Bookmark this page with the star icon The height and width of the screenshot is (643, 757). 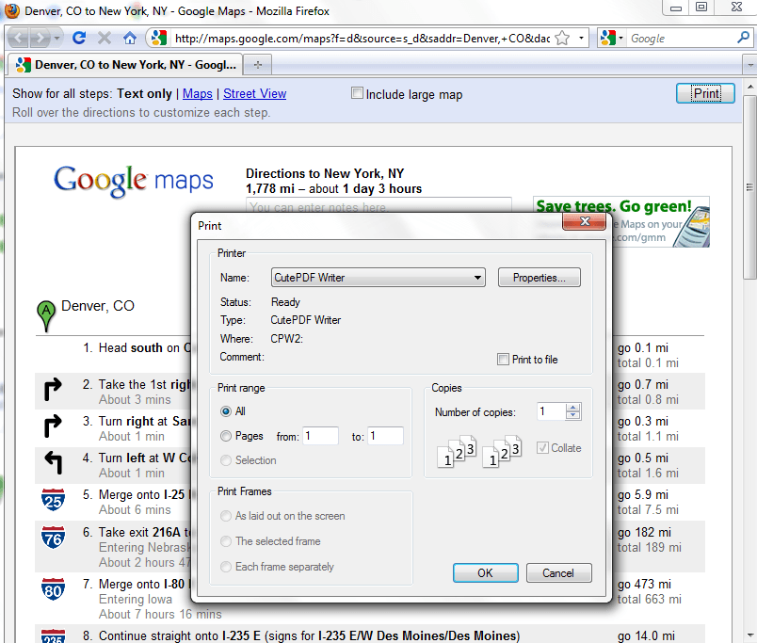[562, 39]
